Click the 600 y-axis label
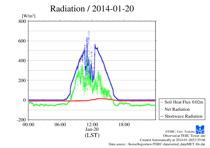Image resolution: width=210 pixels, height=148 pixels. click(22, 41)
